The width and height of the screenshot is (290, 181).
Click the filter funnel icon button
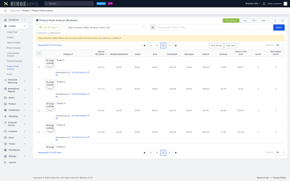254,20
